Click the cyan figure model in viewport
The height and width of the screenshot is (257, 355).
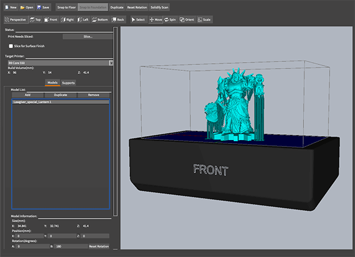[x=235, y=106]
